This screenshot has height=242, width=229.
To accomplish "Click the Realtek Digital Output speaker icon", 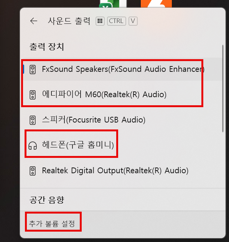I will coord(33,171).
